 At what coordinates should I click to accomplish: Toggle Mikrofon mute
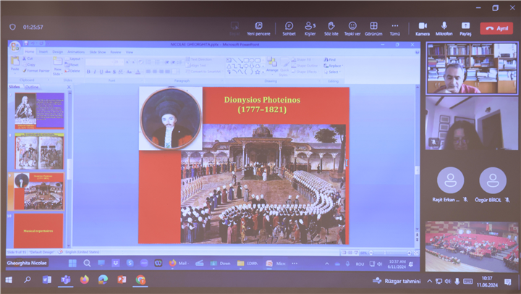444,28
